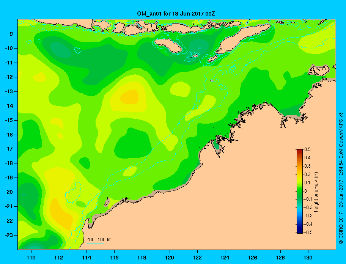Image resolution: width=346 pixels, height=264 pixels.
Task: Click the map title 'OM_an01 for 18-Jun-2017 00Z'
Action: 176,14
